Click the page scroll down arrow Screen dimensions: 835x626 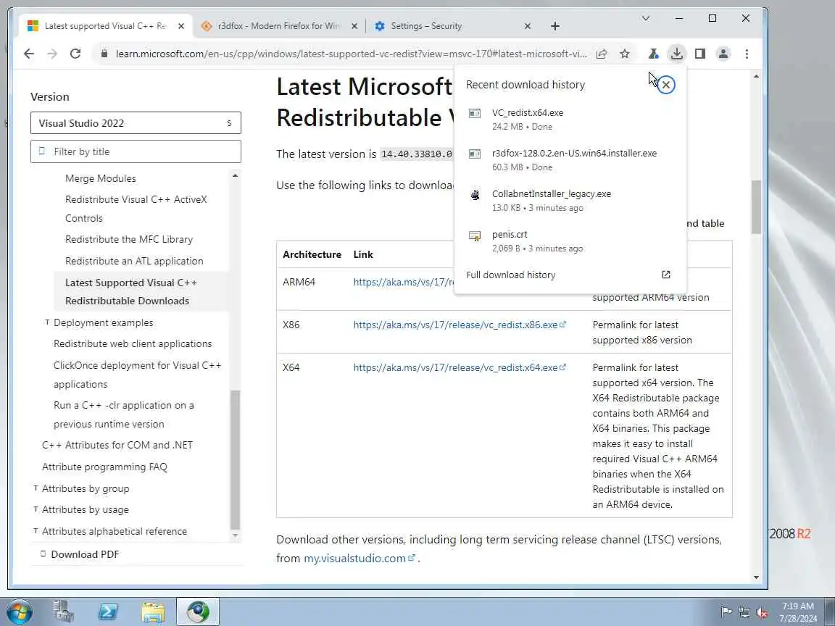tap(756, 577)
